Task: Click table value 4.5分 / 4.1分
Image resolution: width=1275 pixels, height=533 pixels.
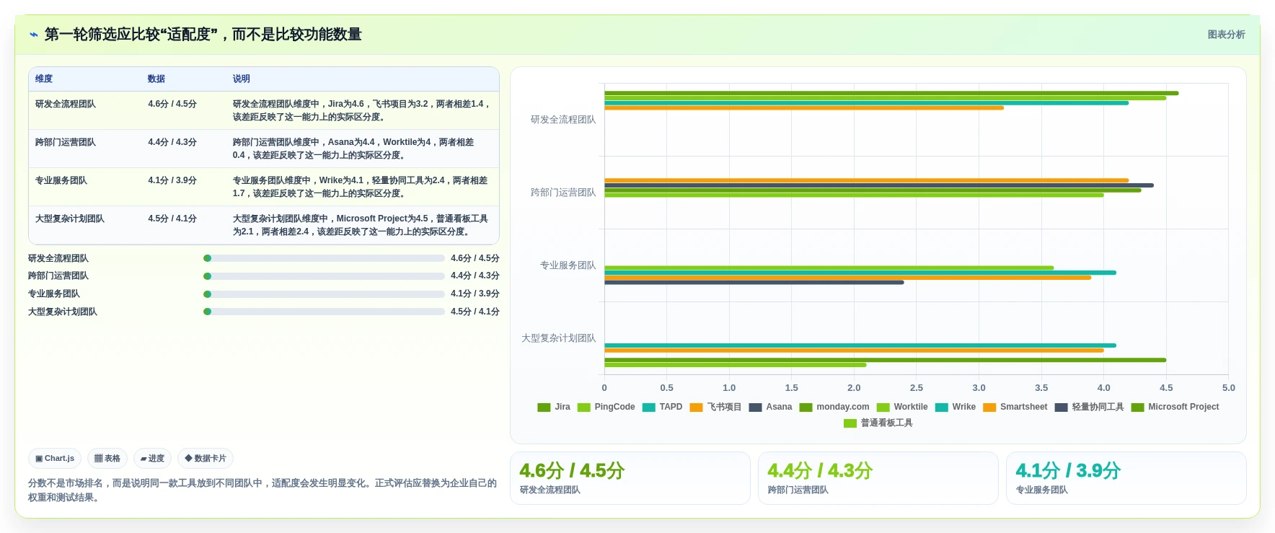Action: coord(172,219)
